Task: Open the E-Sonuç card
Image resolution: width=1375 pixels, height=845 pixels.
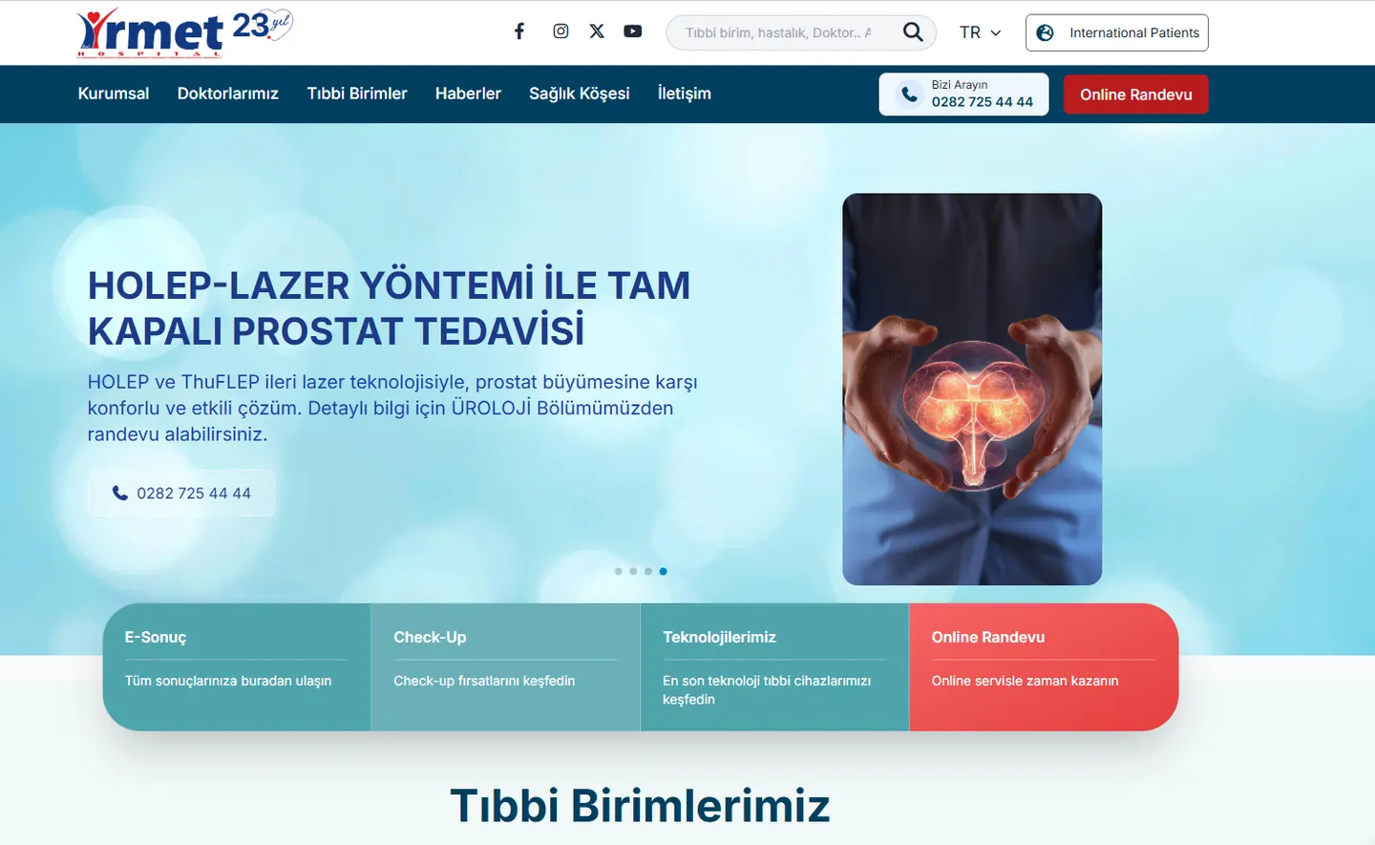Action: point(237,667)
